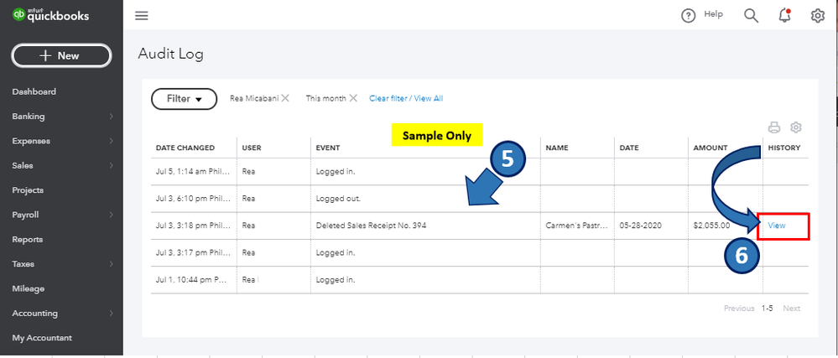Click the hamburger menu icon

(x=141, y=16)
